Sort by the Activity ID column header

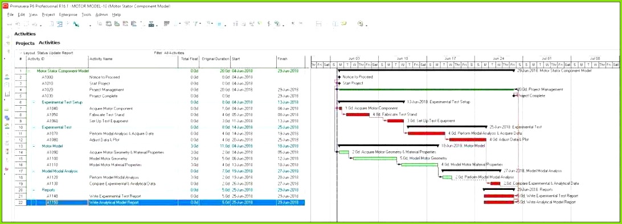pyautogui.click(x=57, y=59)
